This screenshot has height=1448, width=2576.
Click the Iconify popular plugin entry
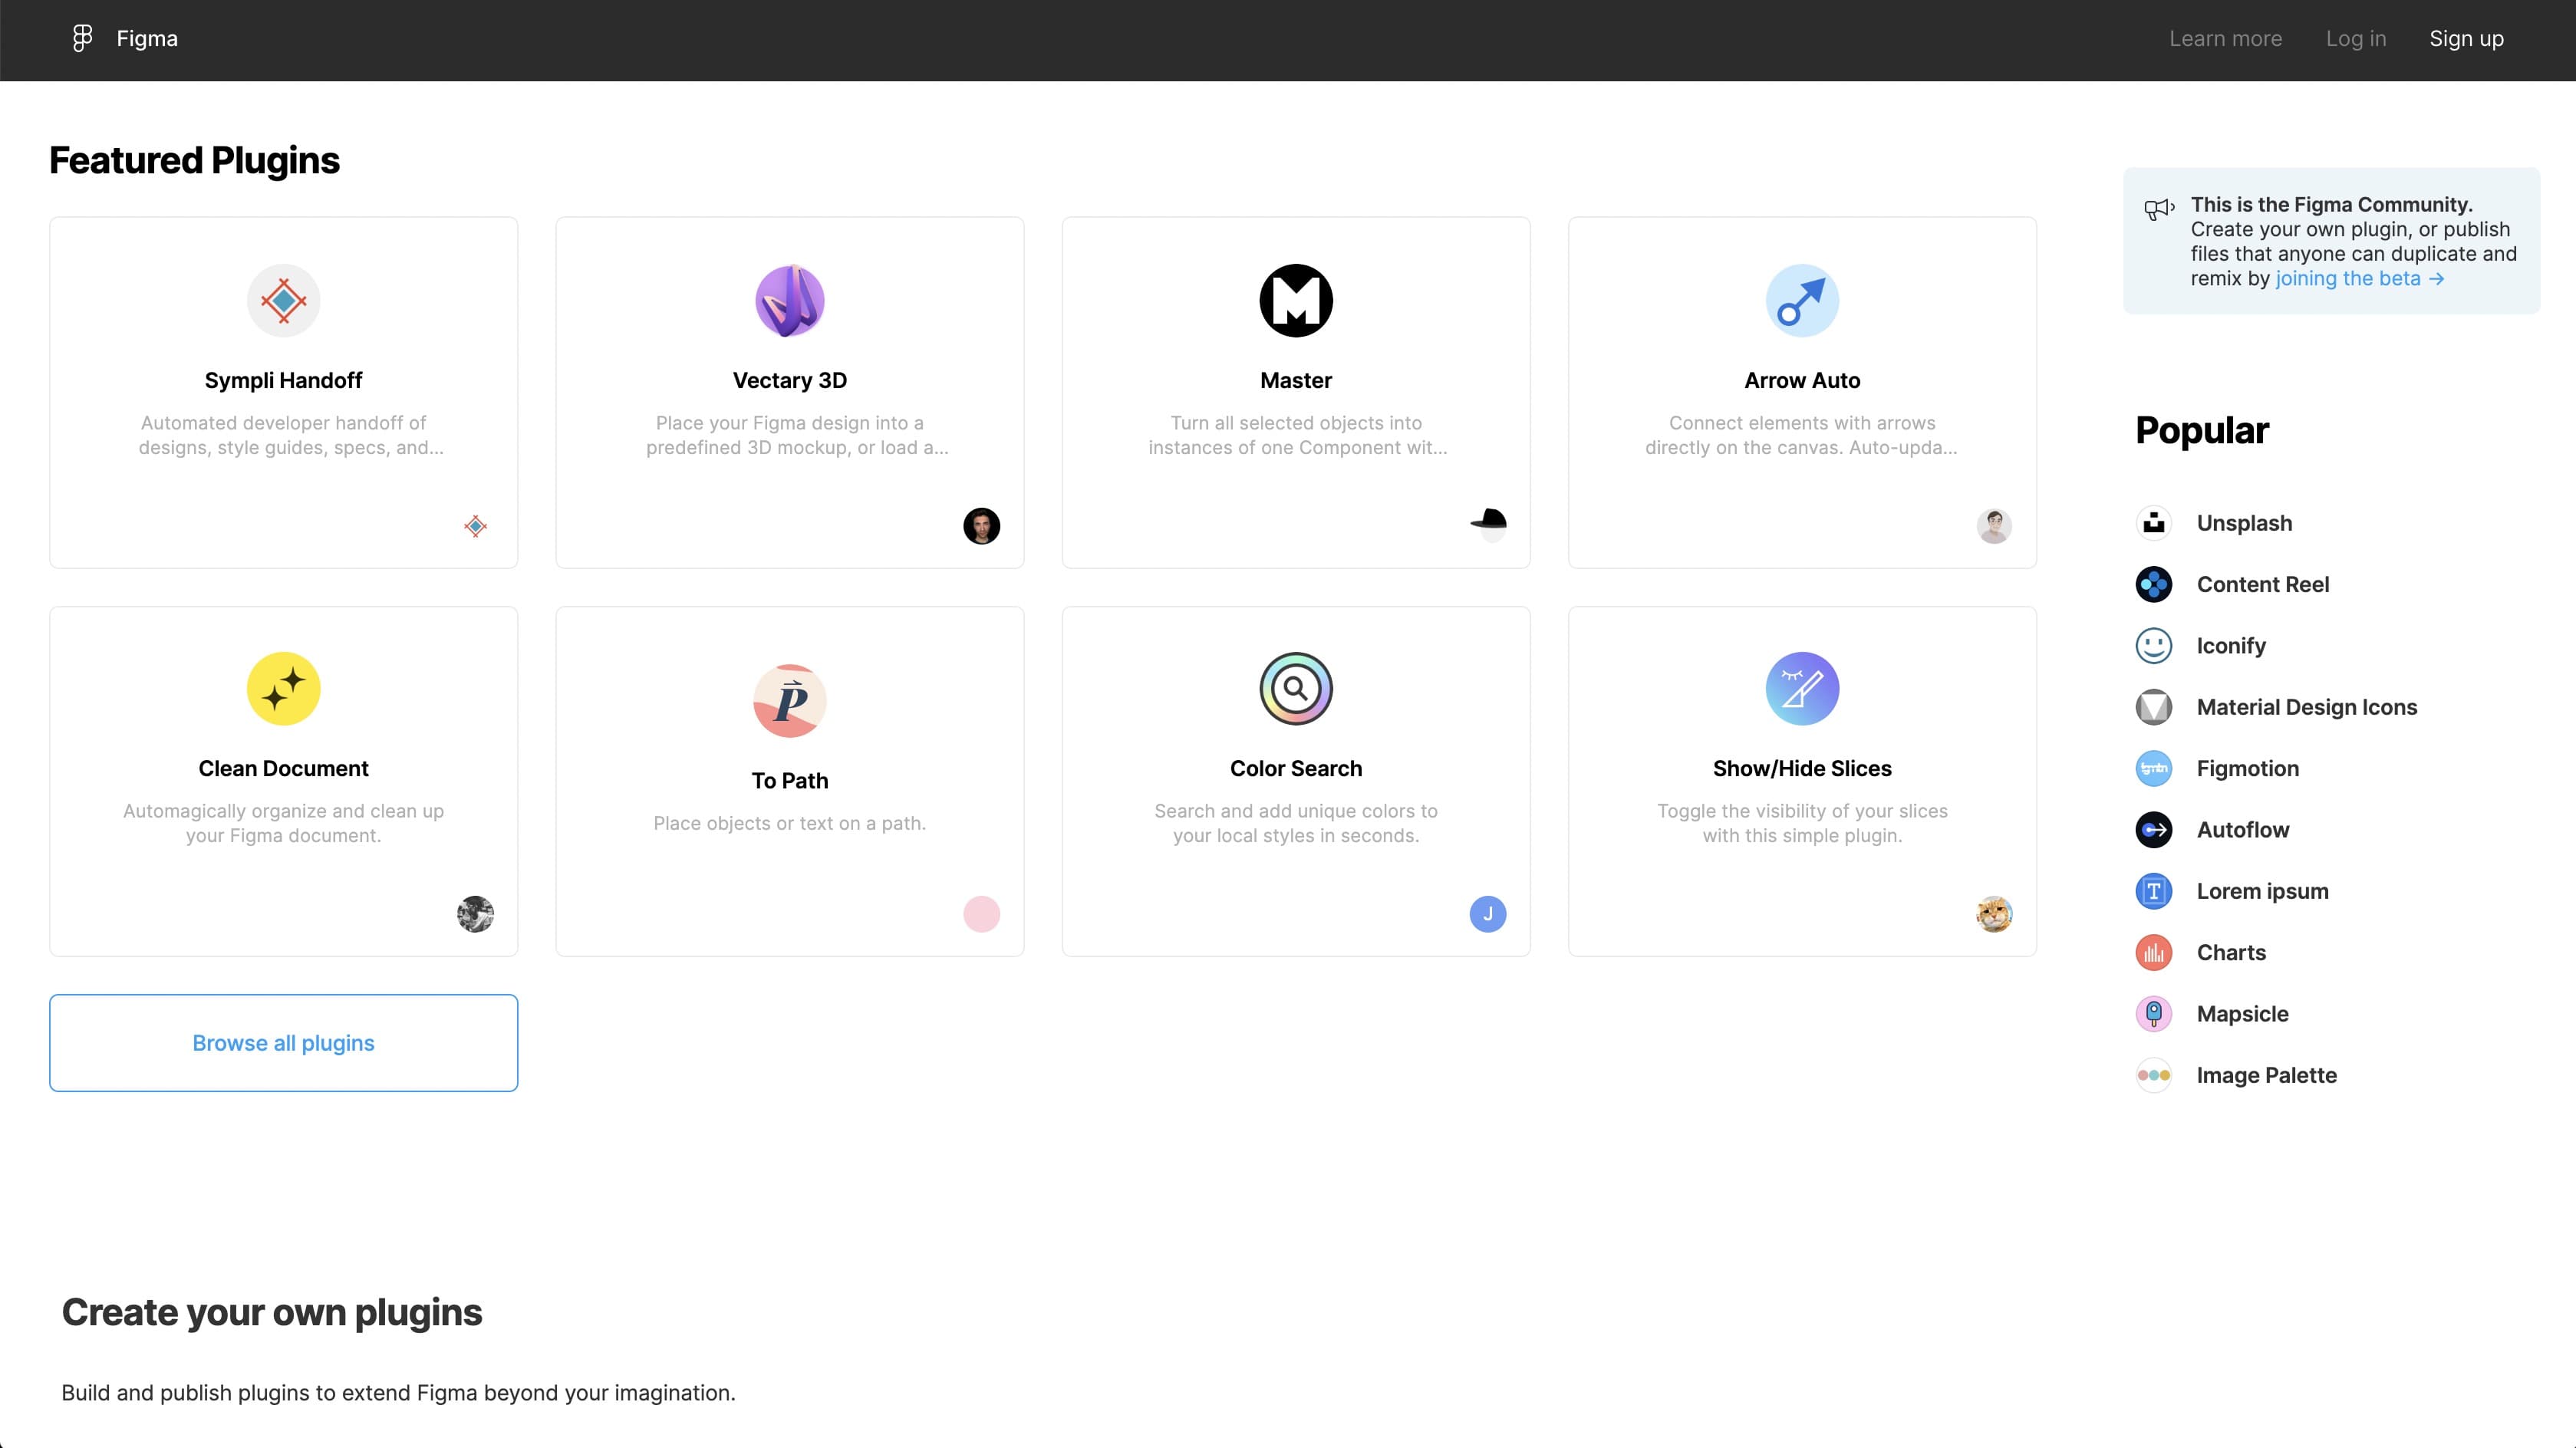click(2229, 645)
